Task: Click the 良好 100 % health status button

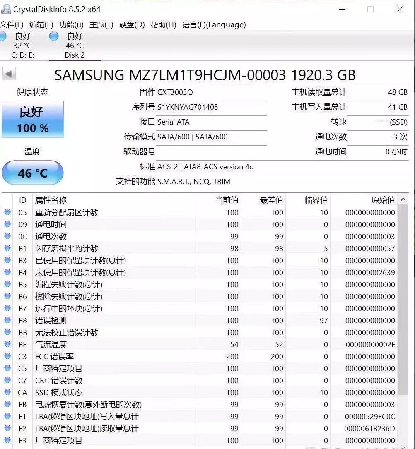Action: 33,119
